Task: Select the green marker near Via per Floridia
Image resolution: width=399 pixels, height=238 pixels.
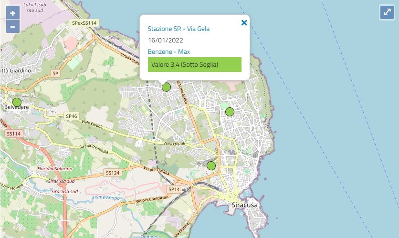Action: click(211, 166)
